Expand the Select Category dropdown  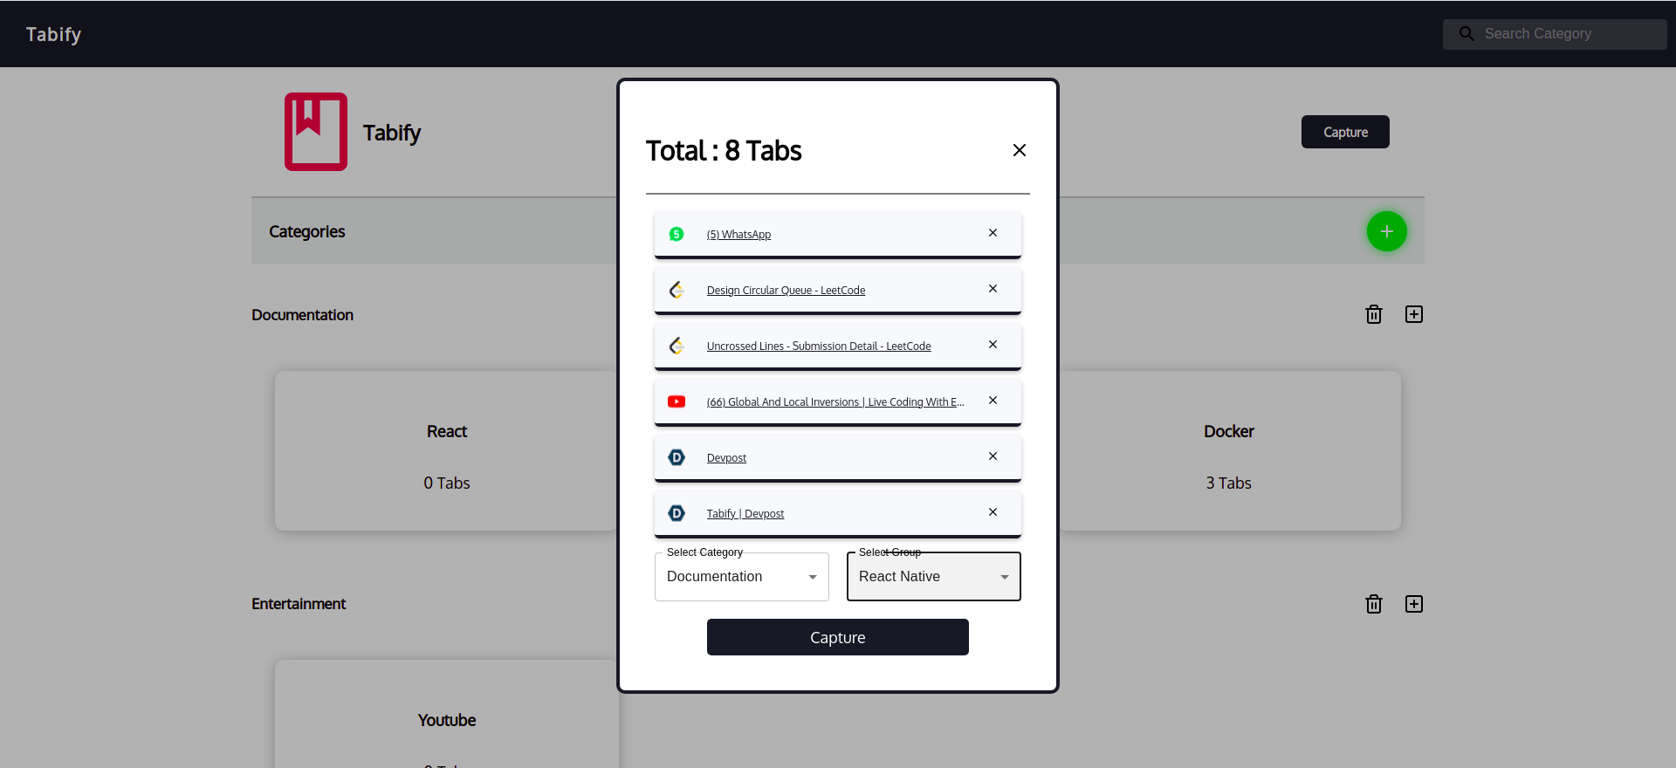tap(742, 577)
